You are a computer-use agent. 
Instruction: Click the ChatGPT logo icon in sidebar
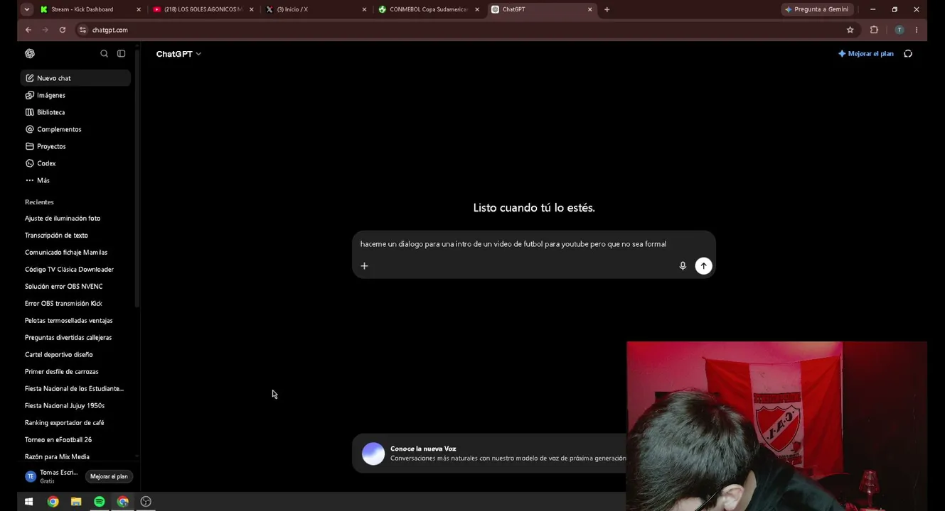tap(30, 53)
